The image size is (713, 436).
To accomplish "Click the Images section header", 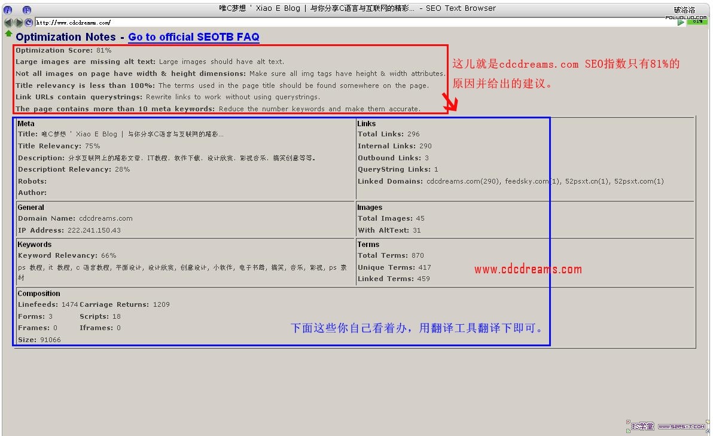I will point(370,208).
